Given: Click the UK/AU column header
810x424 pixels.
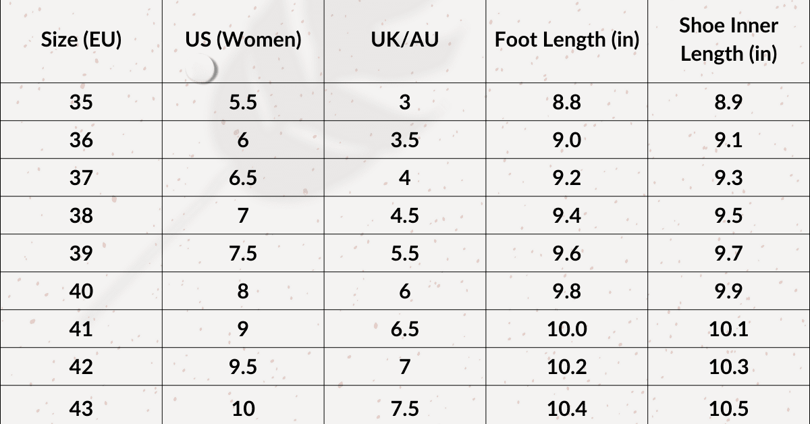Looking at the screenshot, I should [405, 41].
